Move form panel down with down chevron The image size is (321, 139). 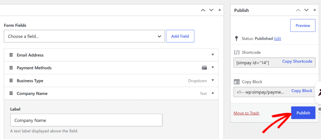211,10
